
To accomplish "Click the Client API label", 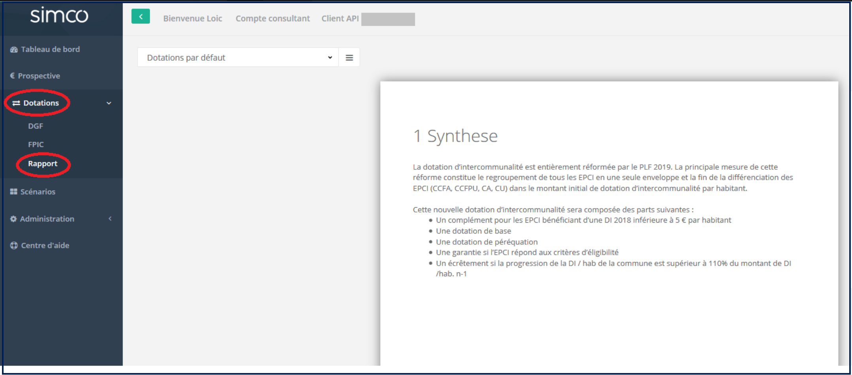I will tap(340, 19).
